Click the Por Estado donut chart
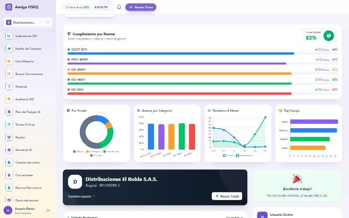This screenshot has height=218, width=349. [96, 132]
